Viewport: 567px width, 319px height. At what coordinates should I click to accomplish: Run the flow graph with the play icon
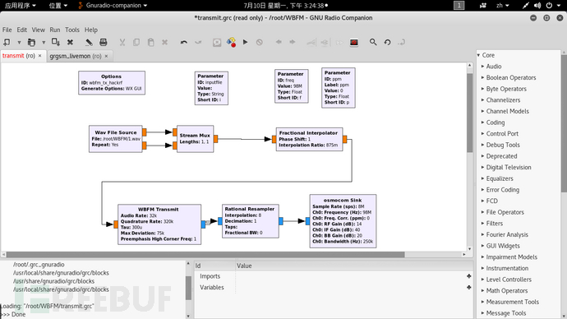click(245, 42)
